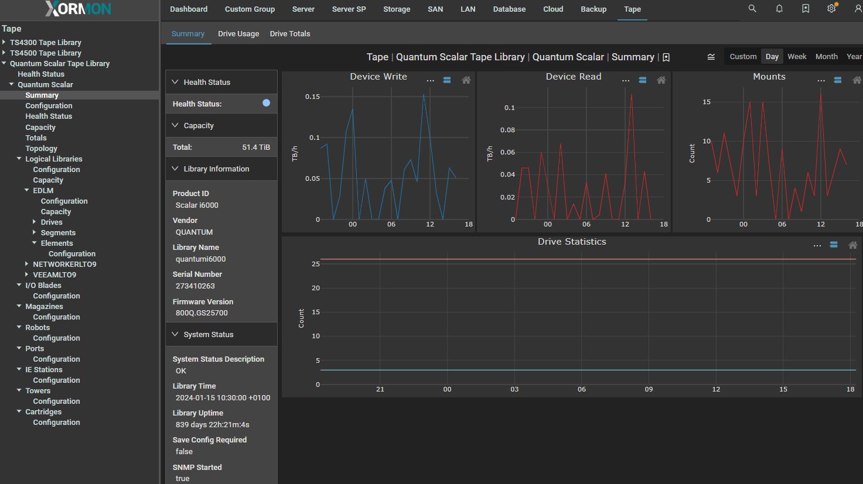This screenshot has width=863, height=484.
Task: Open Totals in the sidebar tree
Action: click(x=36, y=138)
